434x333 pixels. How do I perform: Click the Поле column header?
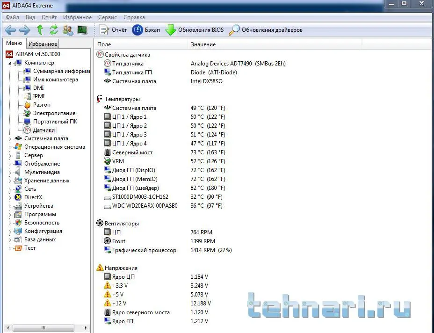(x=141, y=44)
